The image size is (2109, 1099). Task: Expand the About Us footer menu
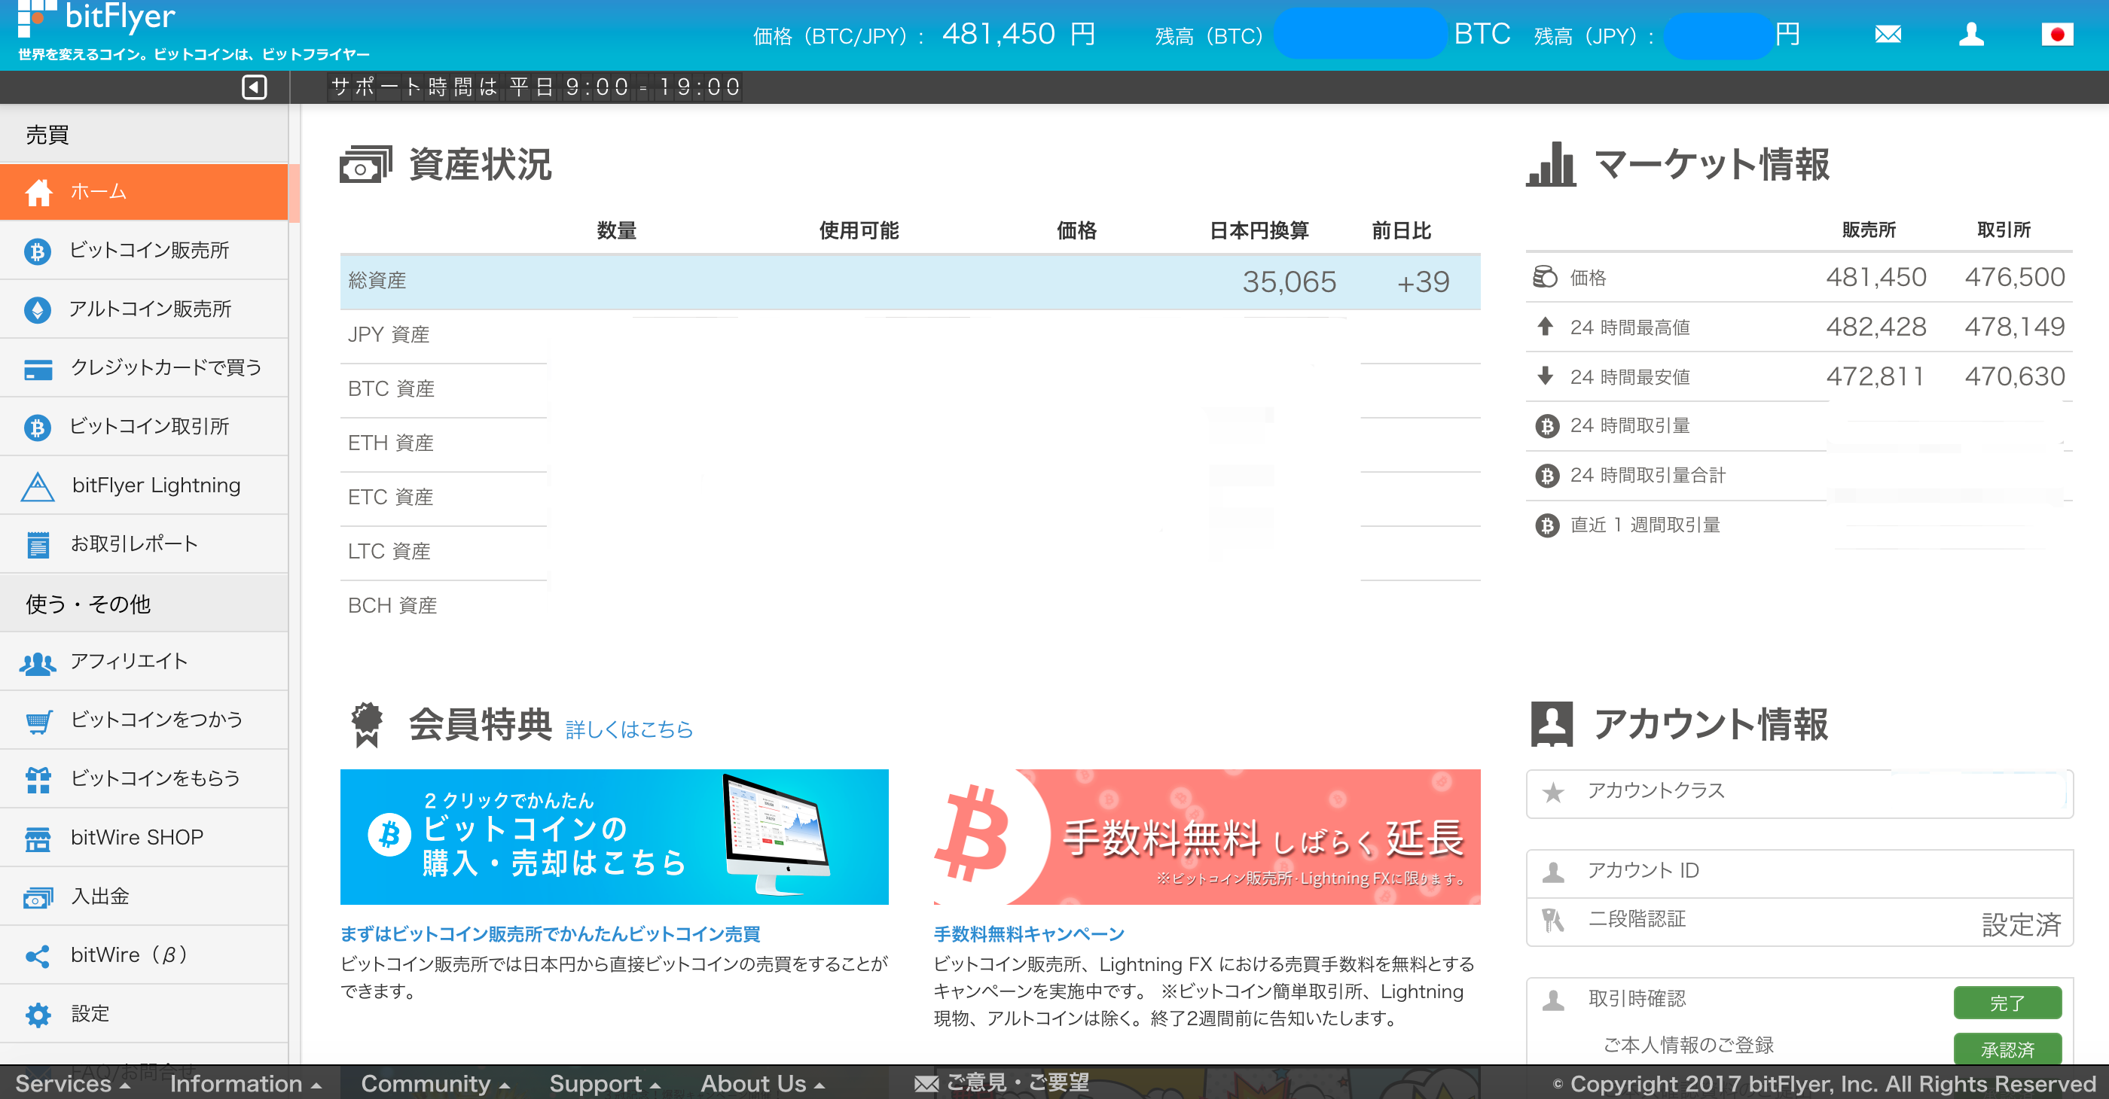click(762, 1083)
